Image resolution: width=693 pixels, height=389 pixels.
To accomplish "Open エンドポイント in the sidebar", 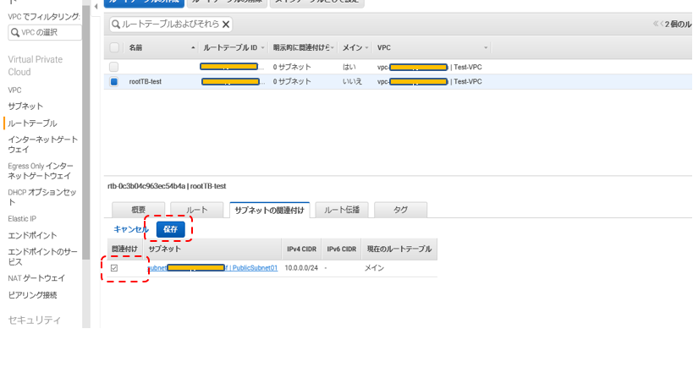I will pos(32,235).
